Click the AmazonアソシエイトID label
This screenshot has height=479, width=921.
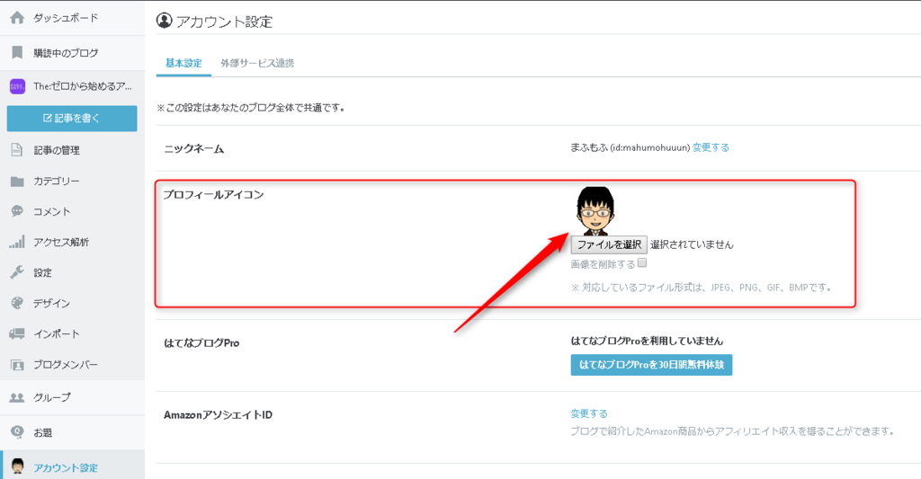coord(218,415)
